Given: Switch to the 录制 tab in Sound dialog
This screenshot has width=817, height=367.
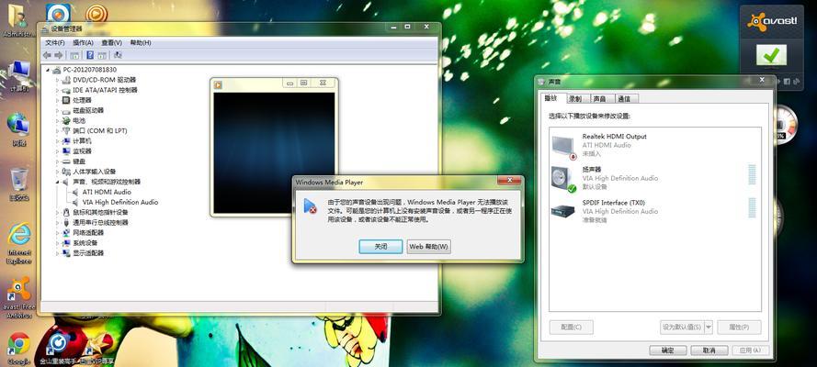Looking at the screenshot, I should [x=576, y=99].
